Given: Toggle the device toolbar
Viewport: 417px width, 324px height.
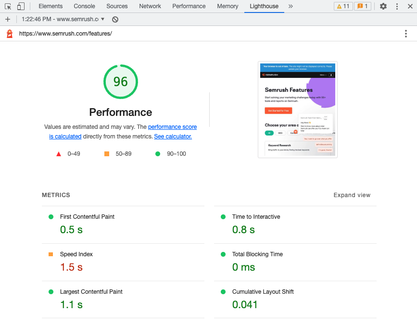Looking at the screenshot, I should (x=20, y=6).
